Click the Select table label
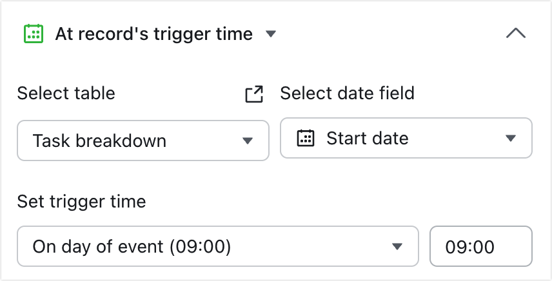 (66, 93)
